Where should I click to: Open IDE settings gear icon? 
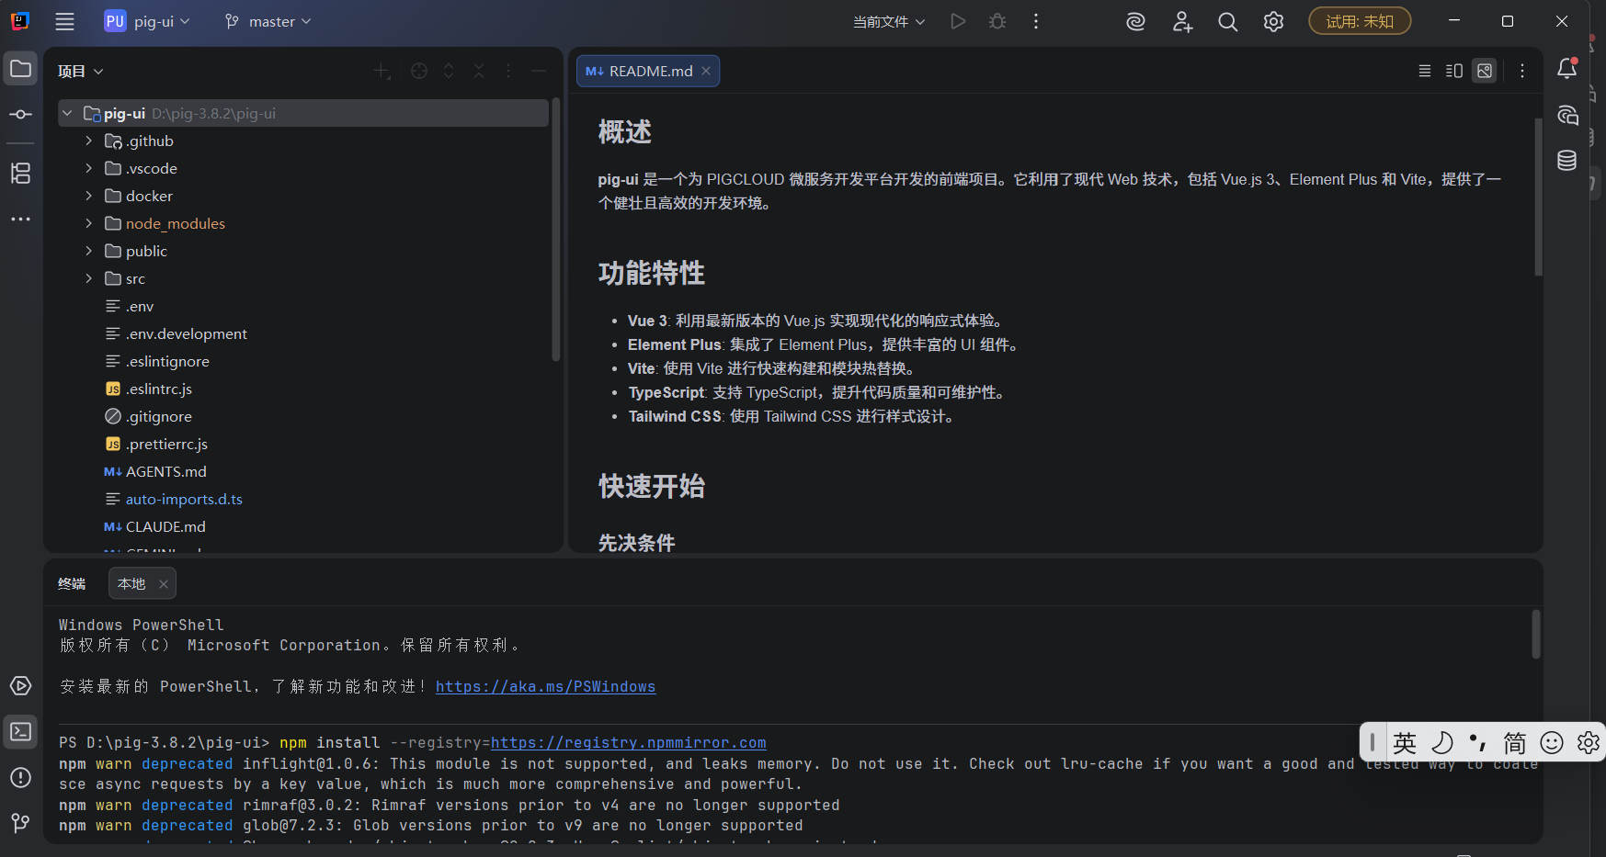[1273, 21]
